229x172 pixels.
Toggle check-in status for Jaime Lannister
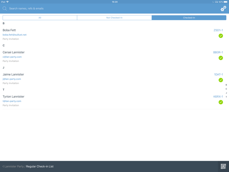coord(221,80)
